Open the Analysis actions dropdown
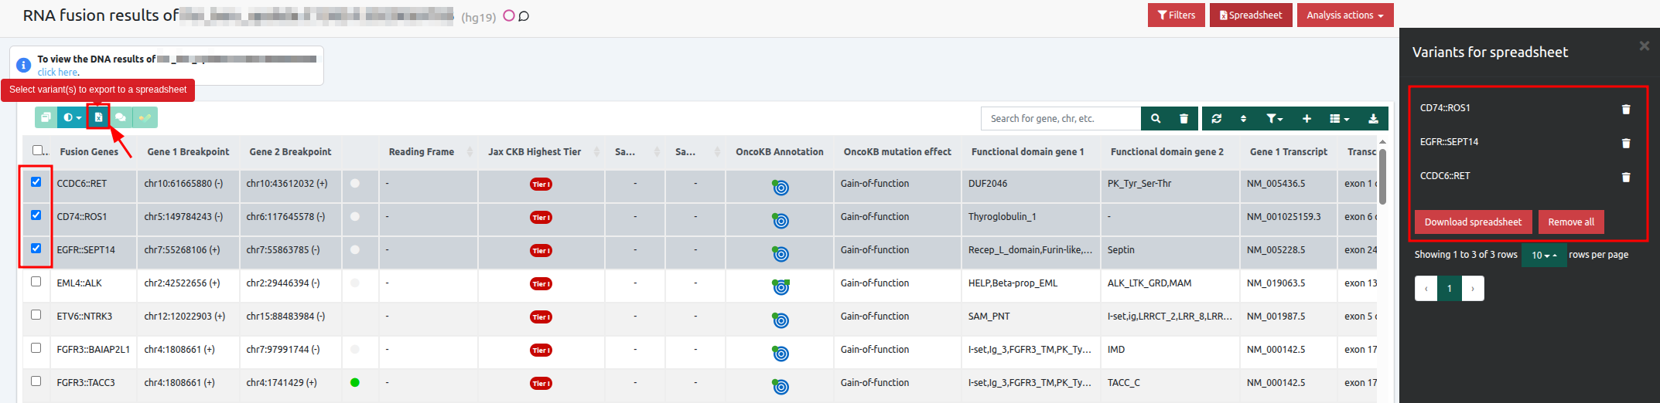 click(1344, 15)
